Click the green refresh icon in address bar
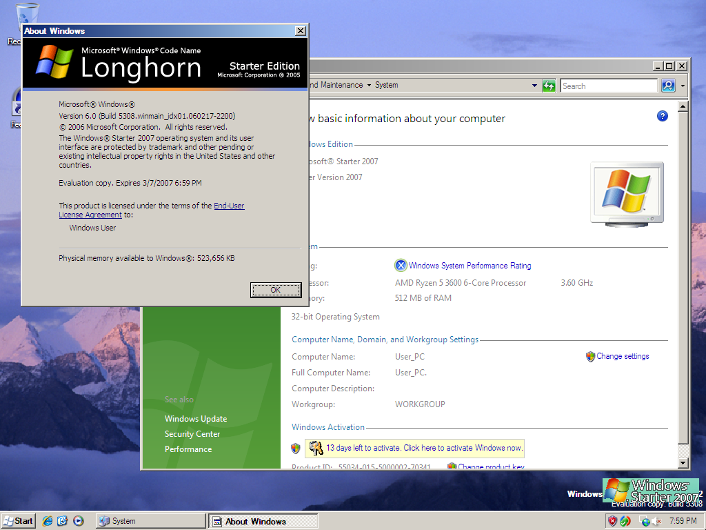The image size is (706, 530). tap(549, 86)
